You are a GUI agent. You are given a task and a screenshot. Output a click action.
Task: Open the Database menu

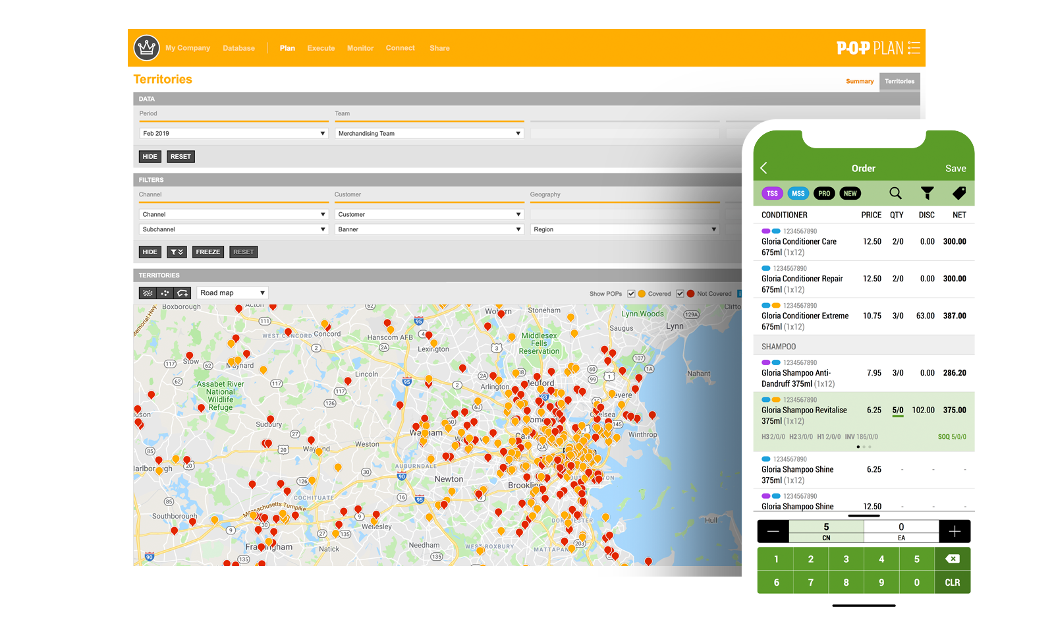(x=238, y=48)
